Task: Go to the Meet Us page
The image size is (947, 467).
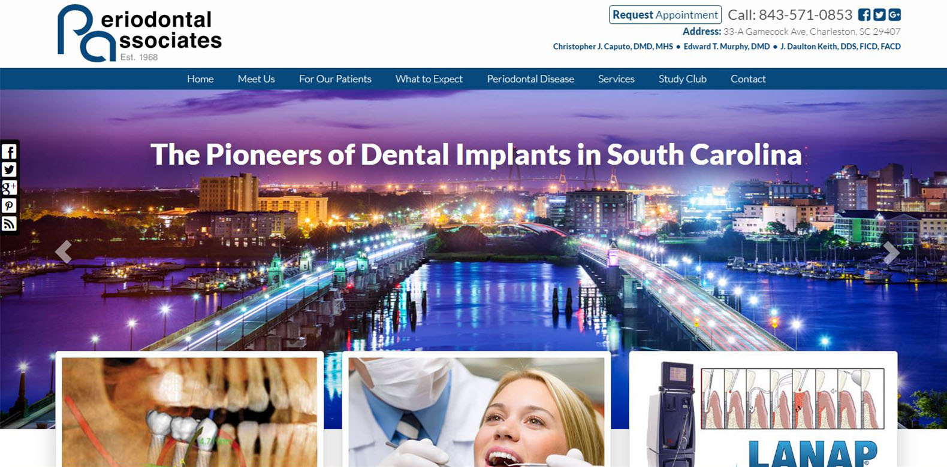Action: (x=256, y=79)
